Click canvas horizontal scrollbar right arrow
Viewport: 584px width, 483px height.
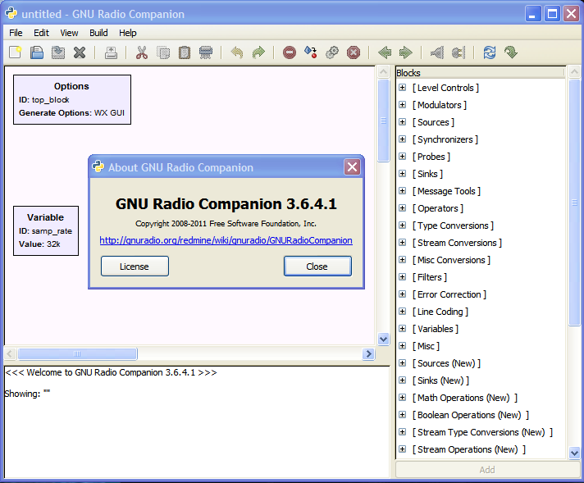coord(368,353)
